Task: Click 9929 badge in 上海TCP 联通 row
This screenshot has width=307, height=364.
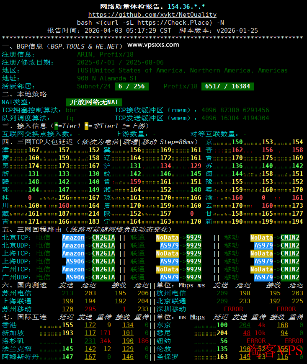Action: [x=193, y=253]
